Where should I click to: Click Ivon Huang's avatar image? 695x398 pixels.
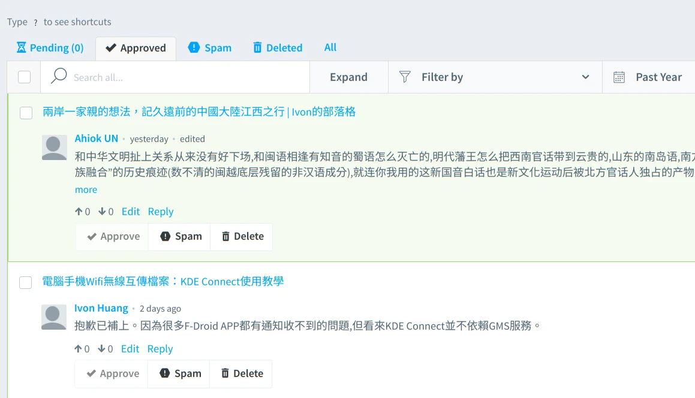[54, 317]
